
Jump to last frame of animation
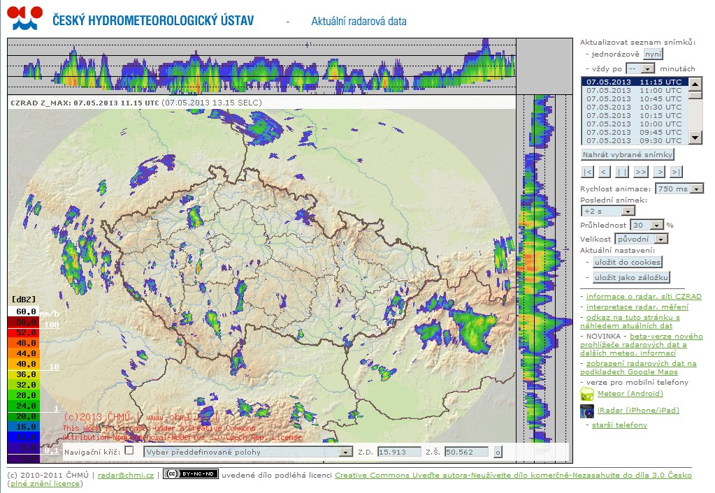(676, 172)
